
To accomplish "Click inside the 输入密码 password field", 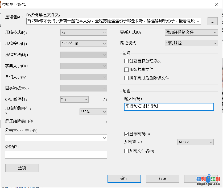I will pos(169,107).
